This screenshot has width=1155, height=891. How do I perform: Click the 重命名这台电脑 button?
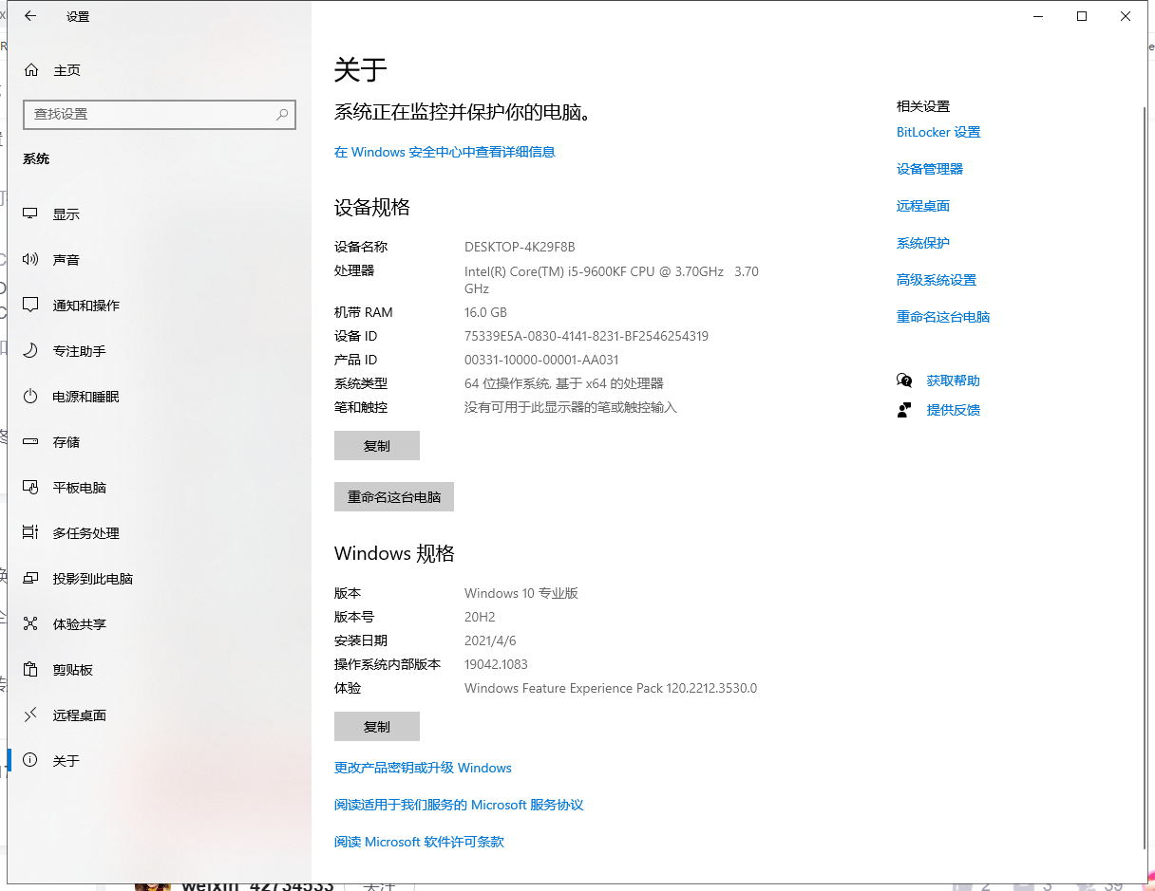393,496
